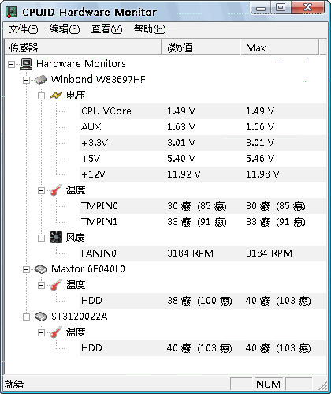331x394 pixels.
Task: Click the 5.40 V value
Action: click(181, 159)
